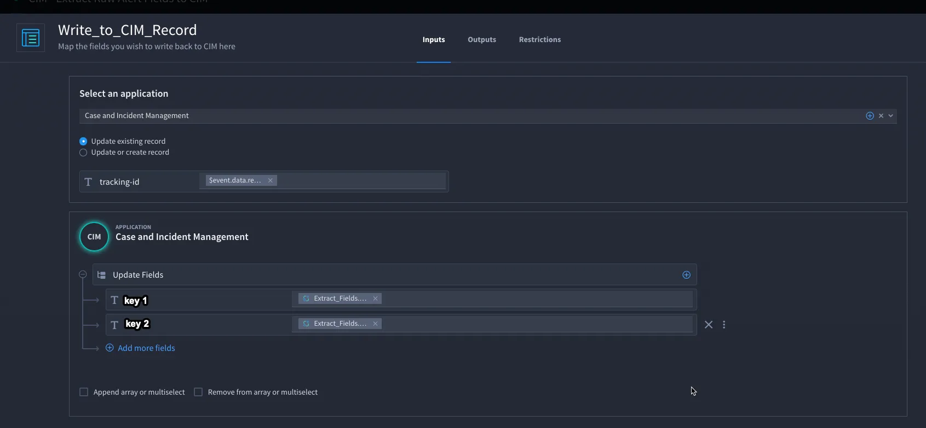This screenshot has width=926, height=428.
Task: Click the Write_to_CIM_Record title text
Action: pos(128,30)
